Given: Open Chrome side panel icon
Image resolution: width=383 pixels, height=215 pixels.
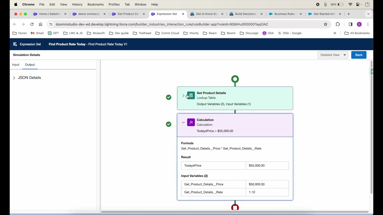Looking at the screenshot, I should click(x=350, y=24).
